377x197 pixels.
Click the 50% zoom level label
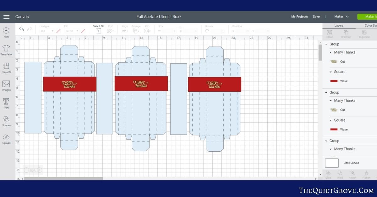[33, 170]
